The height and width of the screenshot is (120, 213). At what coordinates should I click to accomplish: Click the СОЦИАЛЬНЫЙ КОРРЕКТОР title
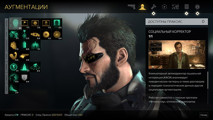pos(170,32)
